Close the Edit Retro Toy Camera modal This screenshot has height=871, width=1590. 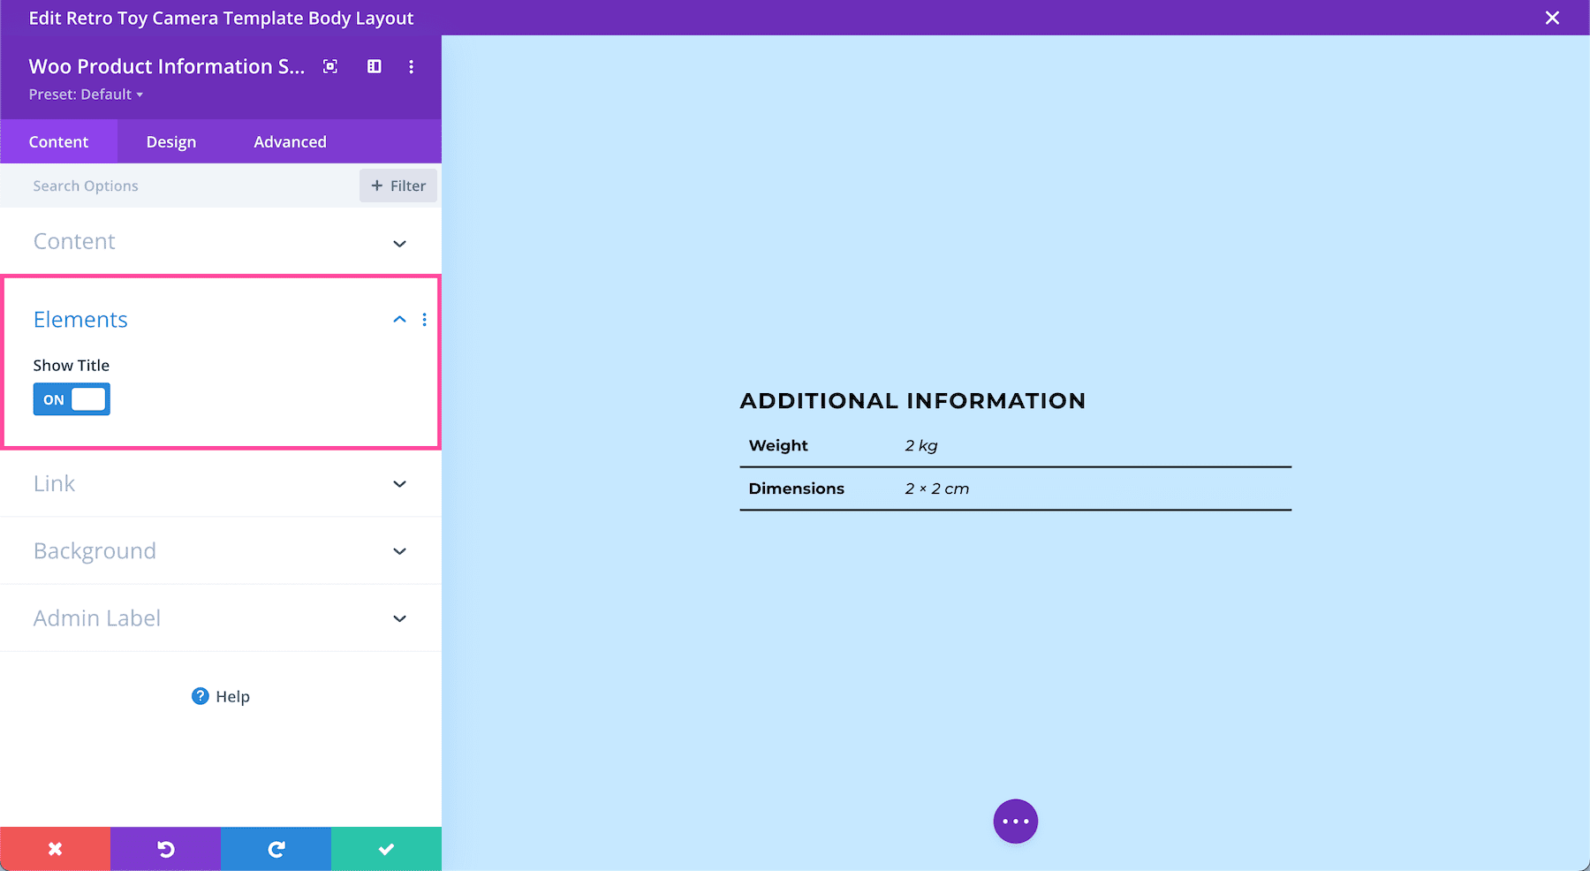(1552, 18)
